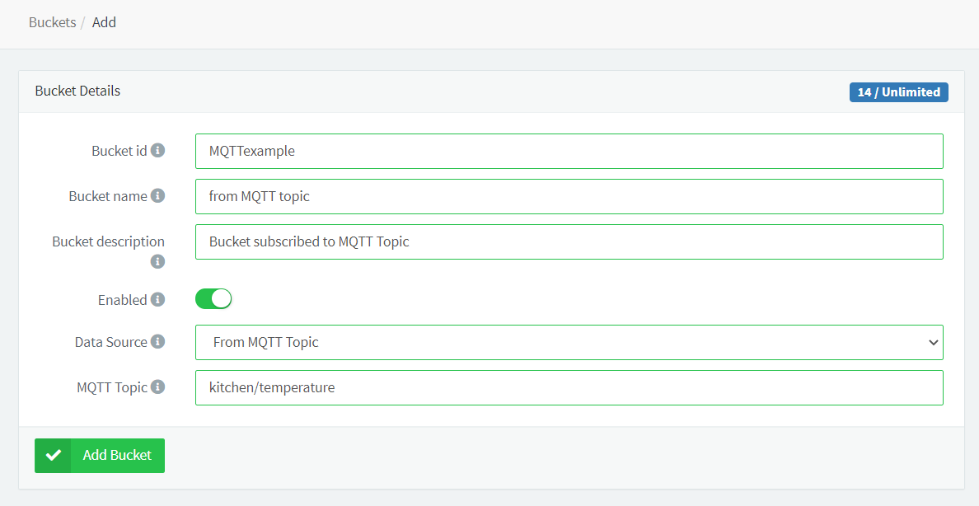Click the Enabled label text
This screenshot has width=979, height=506.
click(122, 300)
